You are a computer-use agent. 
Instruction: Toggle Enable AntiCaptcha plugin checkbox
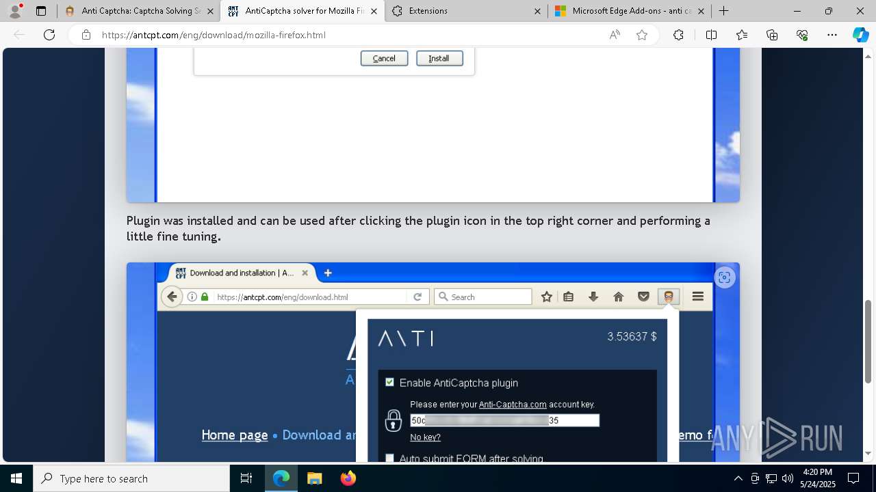[390, 383]
